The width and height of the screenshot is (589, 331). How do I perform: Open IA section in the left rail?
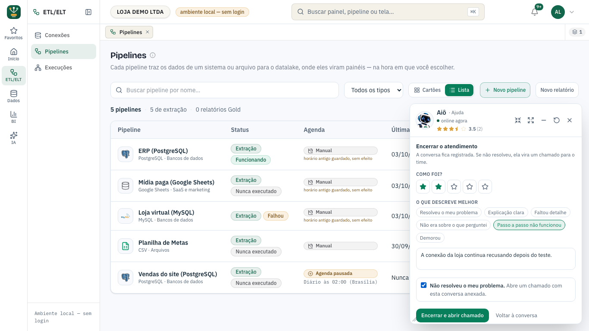point(14,138)
